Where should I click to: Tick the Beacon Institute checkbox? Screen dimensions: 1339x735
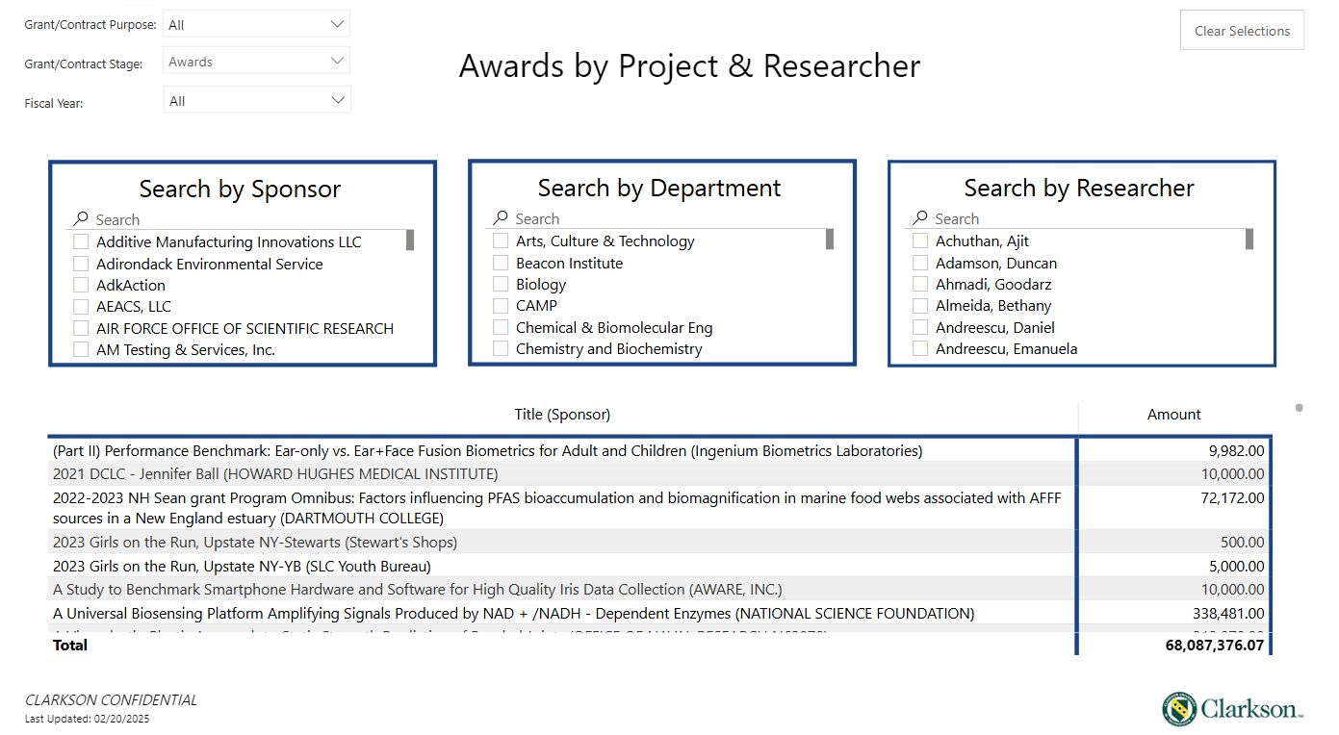501,263
